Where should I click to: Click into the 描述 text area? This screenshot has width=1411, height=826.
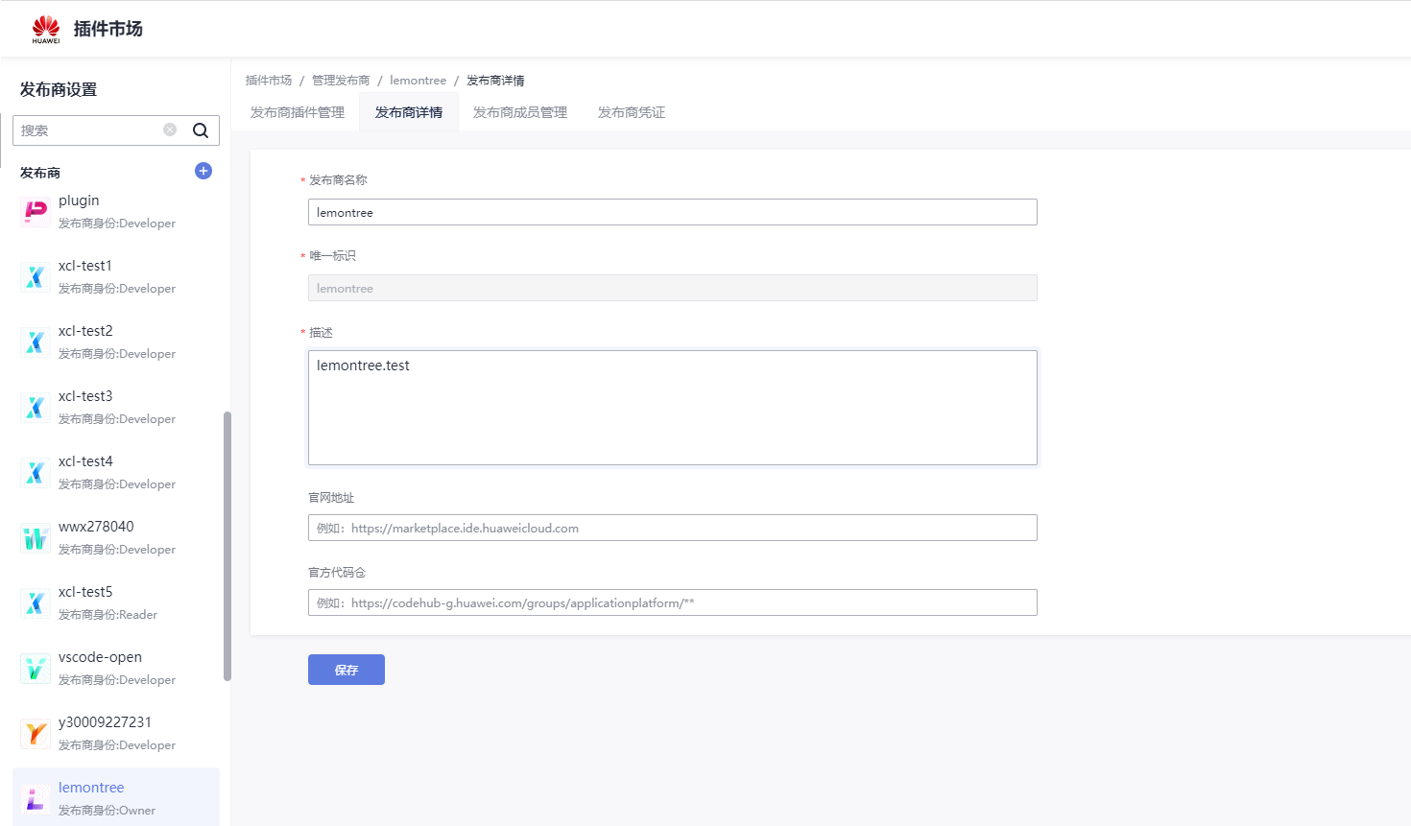pos(672,408)
